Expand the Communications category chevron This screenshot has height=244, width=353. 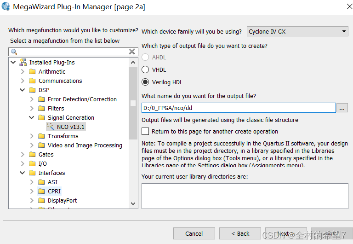pyautogui.click(x=23, y=81)
